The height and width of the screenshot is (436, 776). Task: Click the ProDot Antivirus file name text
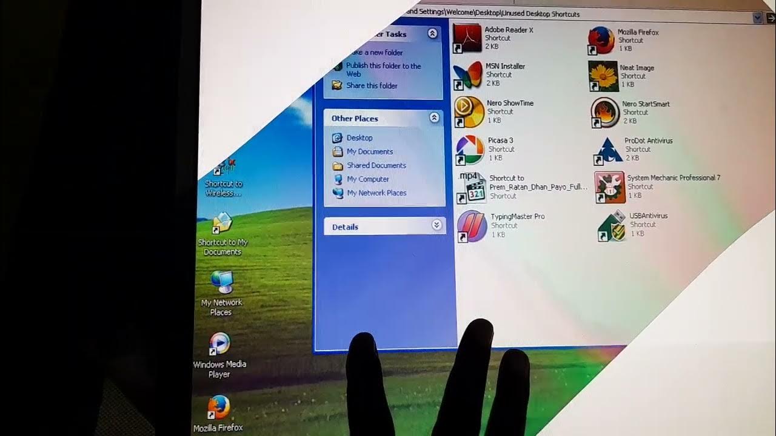[x=648, y=141]
